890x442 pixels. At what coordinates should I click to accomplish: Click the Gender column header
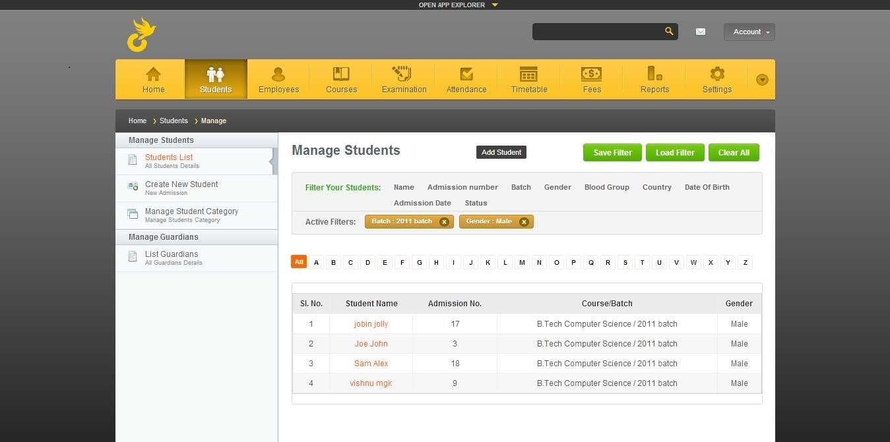pyautogui.click(x=739, y=304)
